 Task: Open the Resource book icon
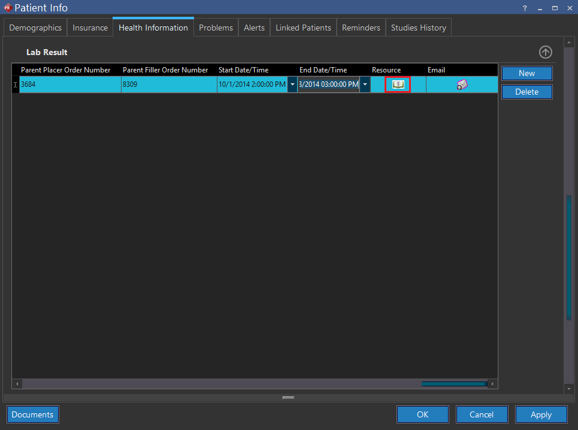click(x=398, y=85)
